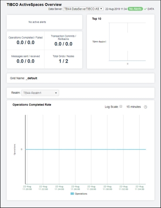Click the 15 minutes time range
The image size is (161, 208).
pos(134,107)
